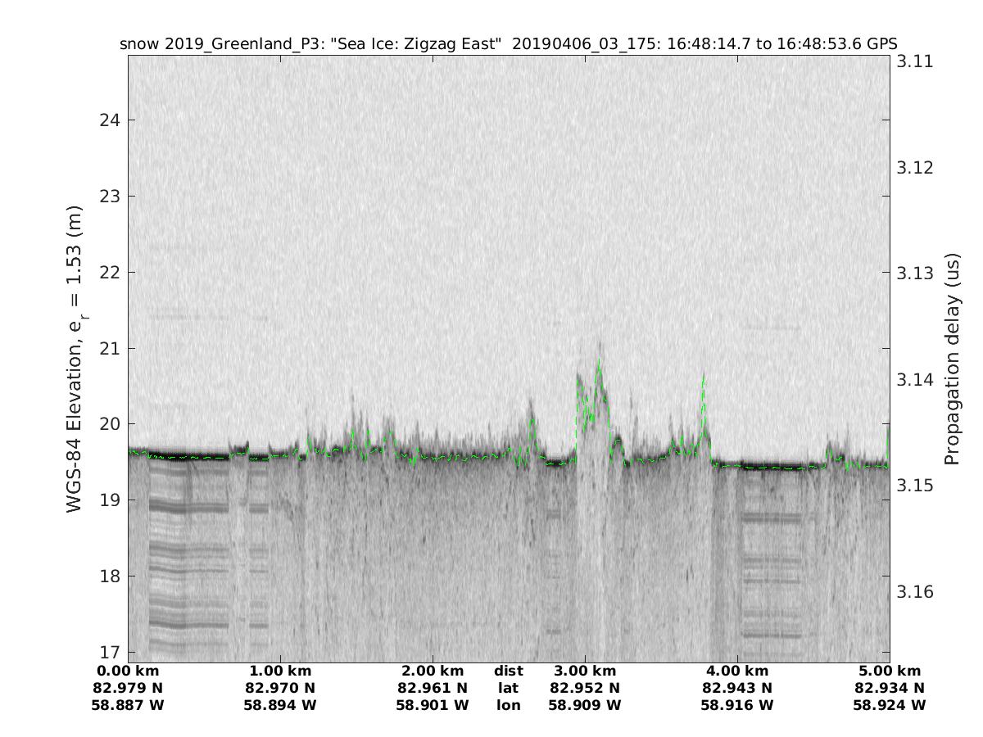983x737 pixels.
Task: Click the "0.00 km" distance label
Action: 129,671
